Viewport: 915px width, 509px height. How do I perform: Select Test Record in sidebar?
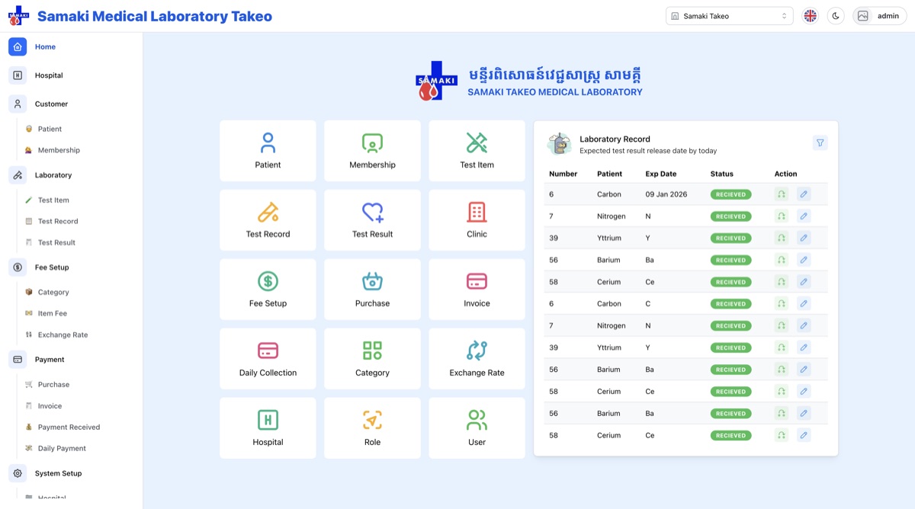point(58,221)
